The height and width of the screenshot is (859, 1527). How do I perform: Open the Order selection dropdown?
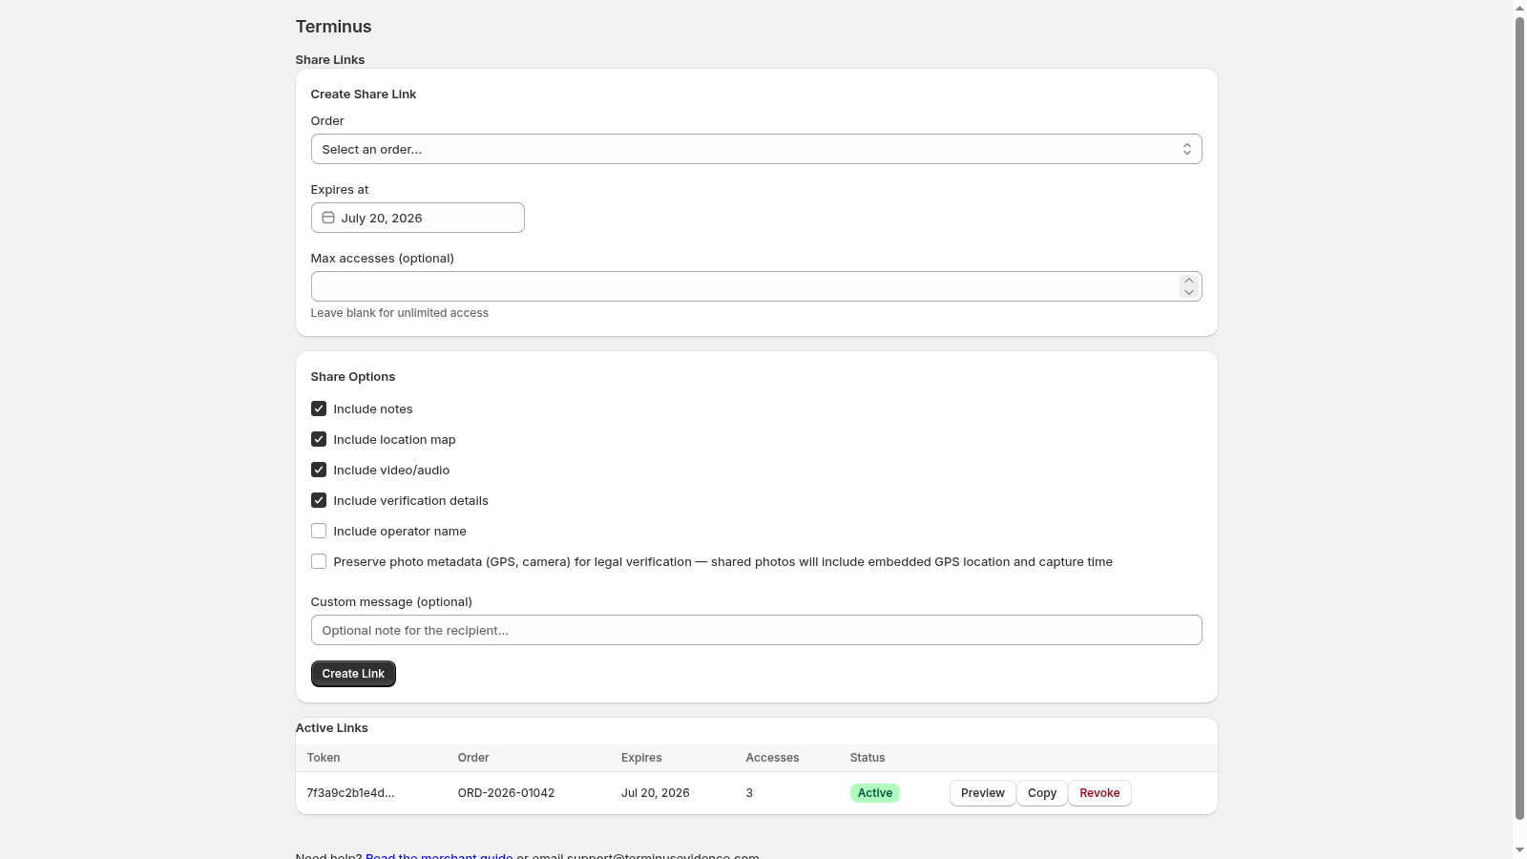click(x=756, y=149)
